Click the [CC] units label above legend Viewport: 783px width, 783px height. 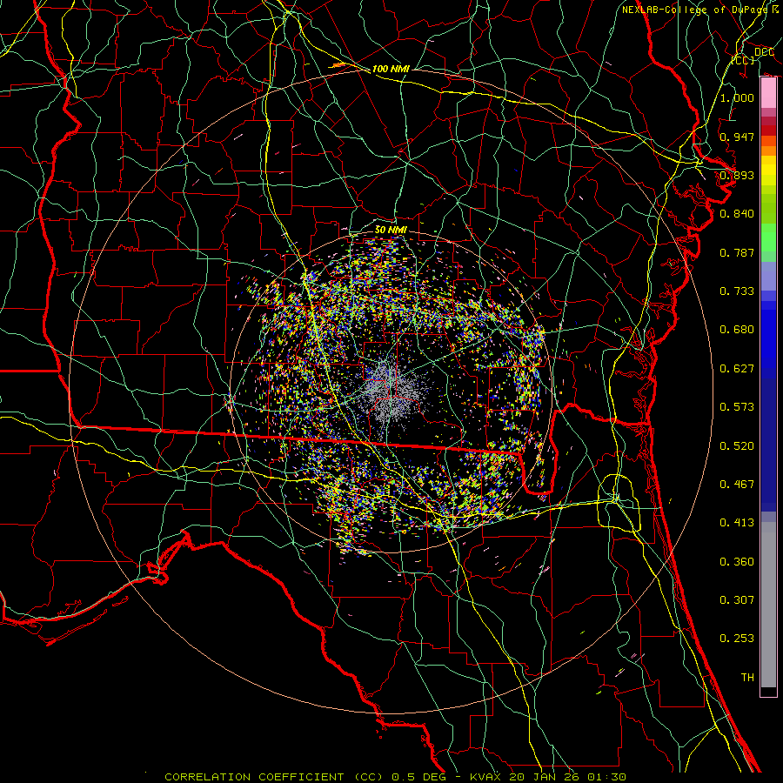coord(743,60)
